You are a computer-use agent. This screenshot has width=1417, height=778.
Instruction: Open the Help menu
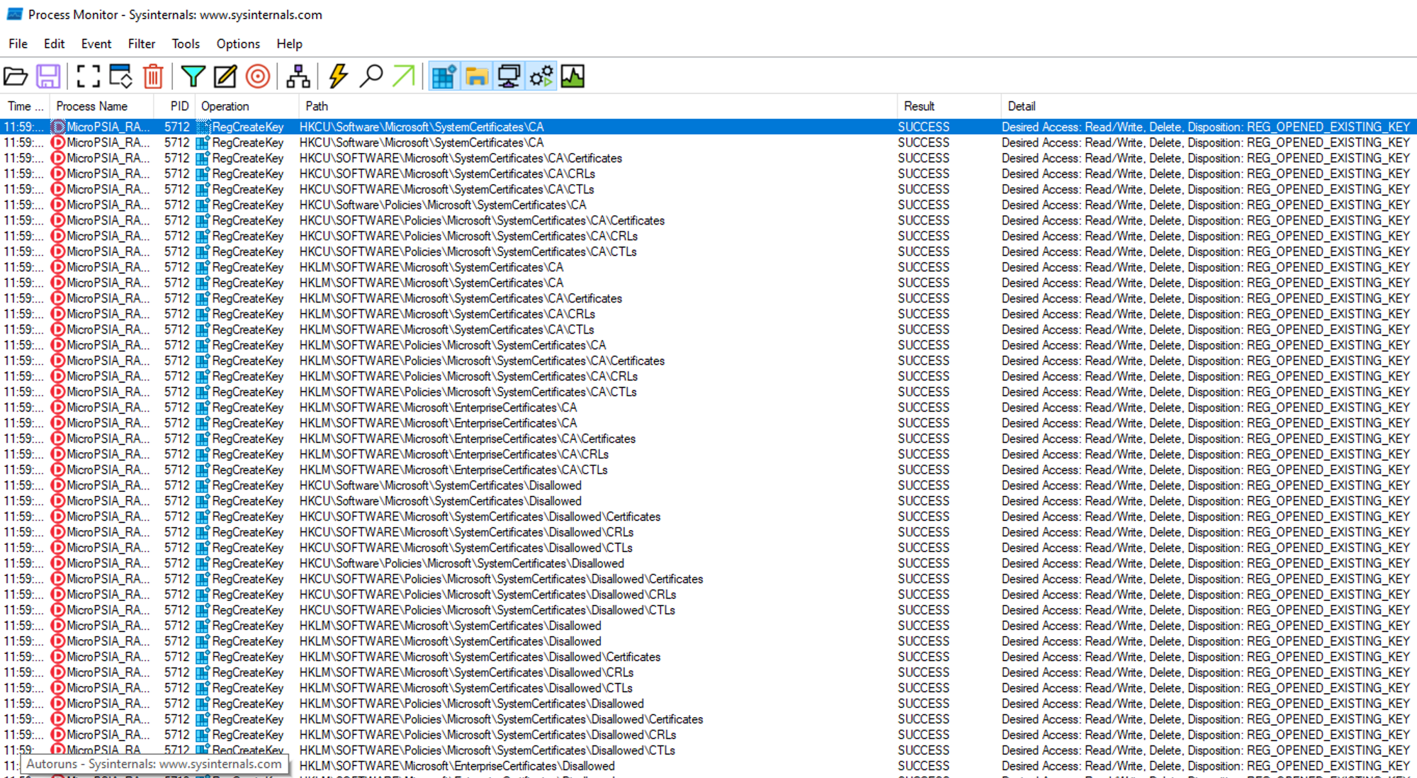click(x=289, y=44)
